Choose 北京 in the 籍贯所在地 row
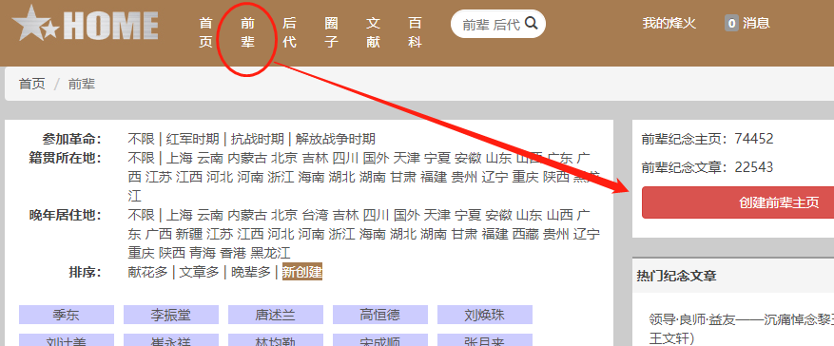The image size is (834, 346). (284, 158)
